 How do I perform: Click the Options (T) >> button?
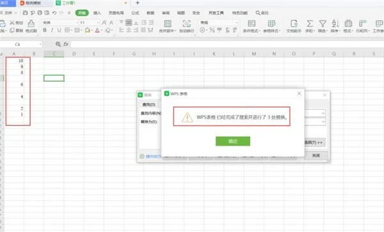(x=314, y=143)
